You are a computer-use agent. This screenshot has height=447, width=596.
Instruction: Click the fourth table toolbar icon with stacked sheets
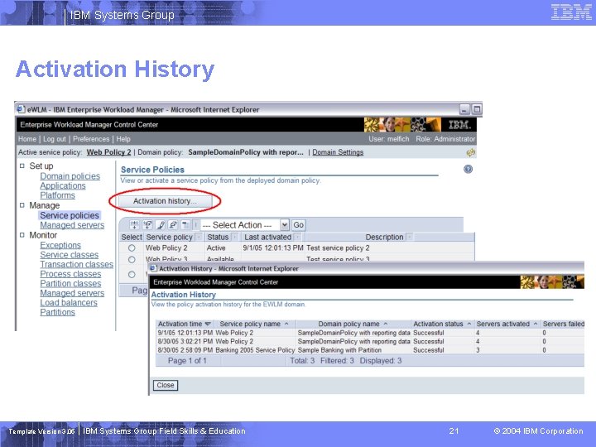173,225
